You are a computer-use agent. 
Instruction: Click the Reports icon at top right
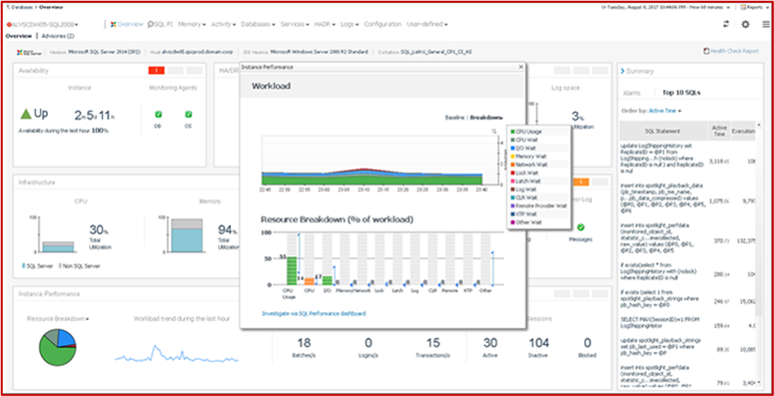[743, 7]
